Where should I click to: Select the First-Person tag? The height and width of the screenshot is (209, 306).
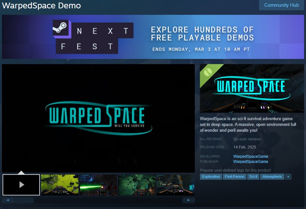[x=235, y=176]
